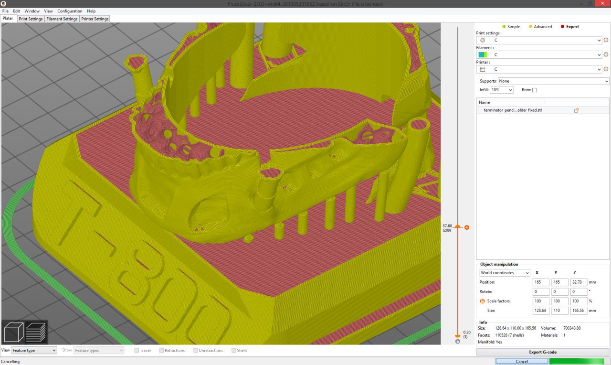The height and width of the screenshot is (365, 611).
Task: Click the Position Z field showing 82.78
Action: tap(579, 282)
